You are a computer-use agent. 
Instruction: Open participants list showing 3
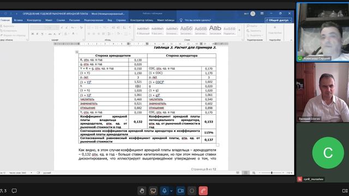3,191
